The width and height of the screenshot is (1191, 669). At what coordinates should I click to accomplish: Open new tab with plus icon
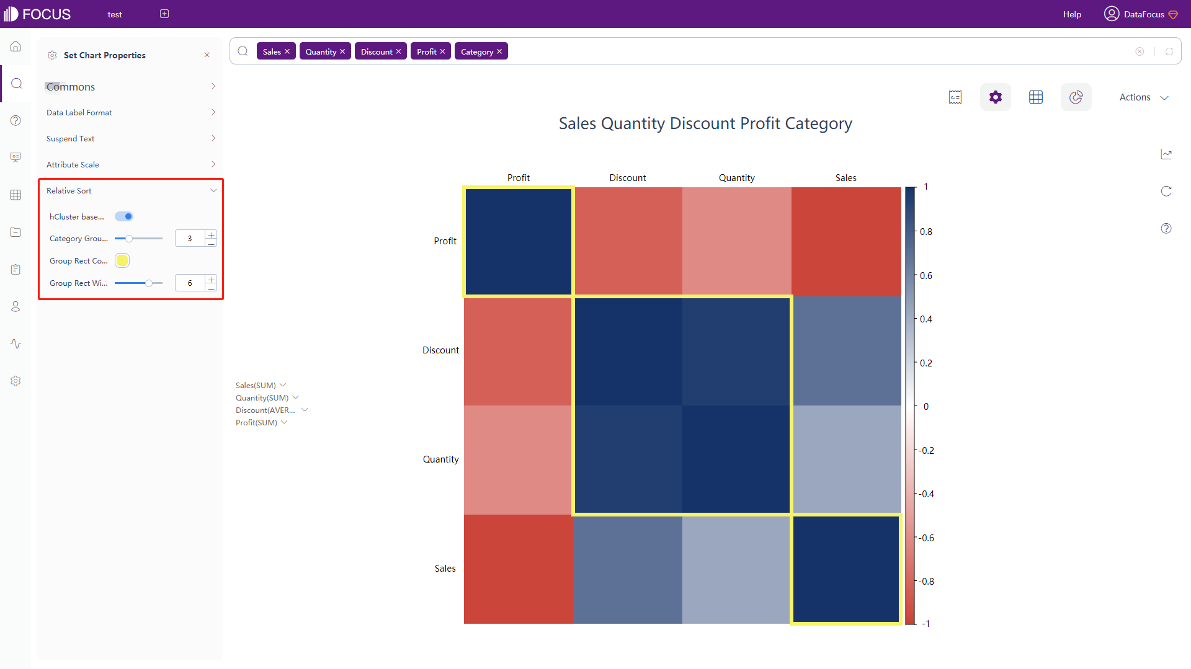[x=164, y=14]
